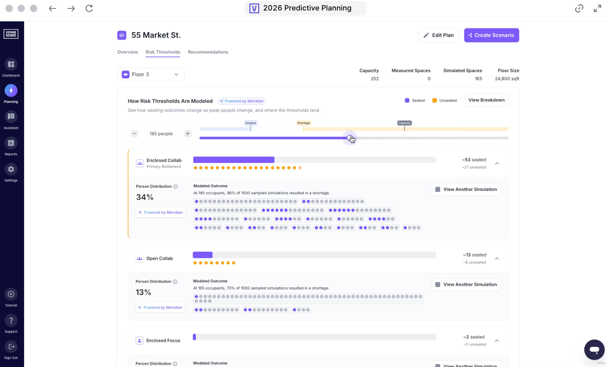Screen dimensions: 607x367
Task: Increase people count with plus button
Action: tap(188, 133)
